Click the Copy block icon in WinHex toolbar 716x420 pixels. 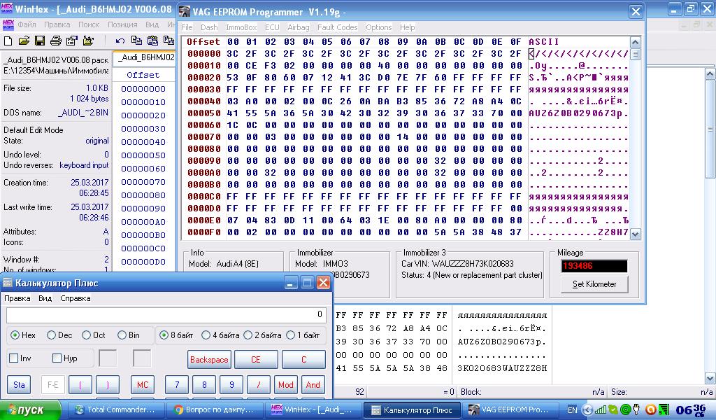pyautogui.click(x=136, y=41)
